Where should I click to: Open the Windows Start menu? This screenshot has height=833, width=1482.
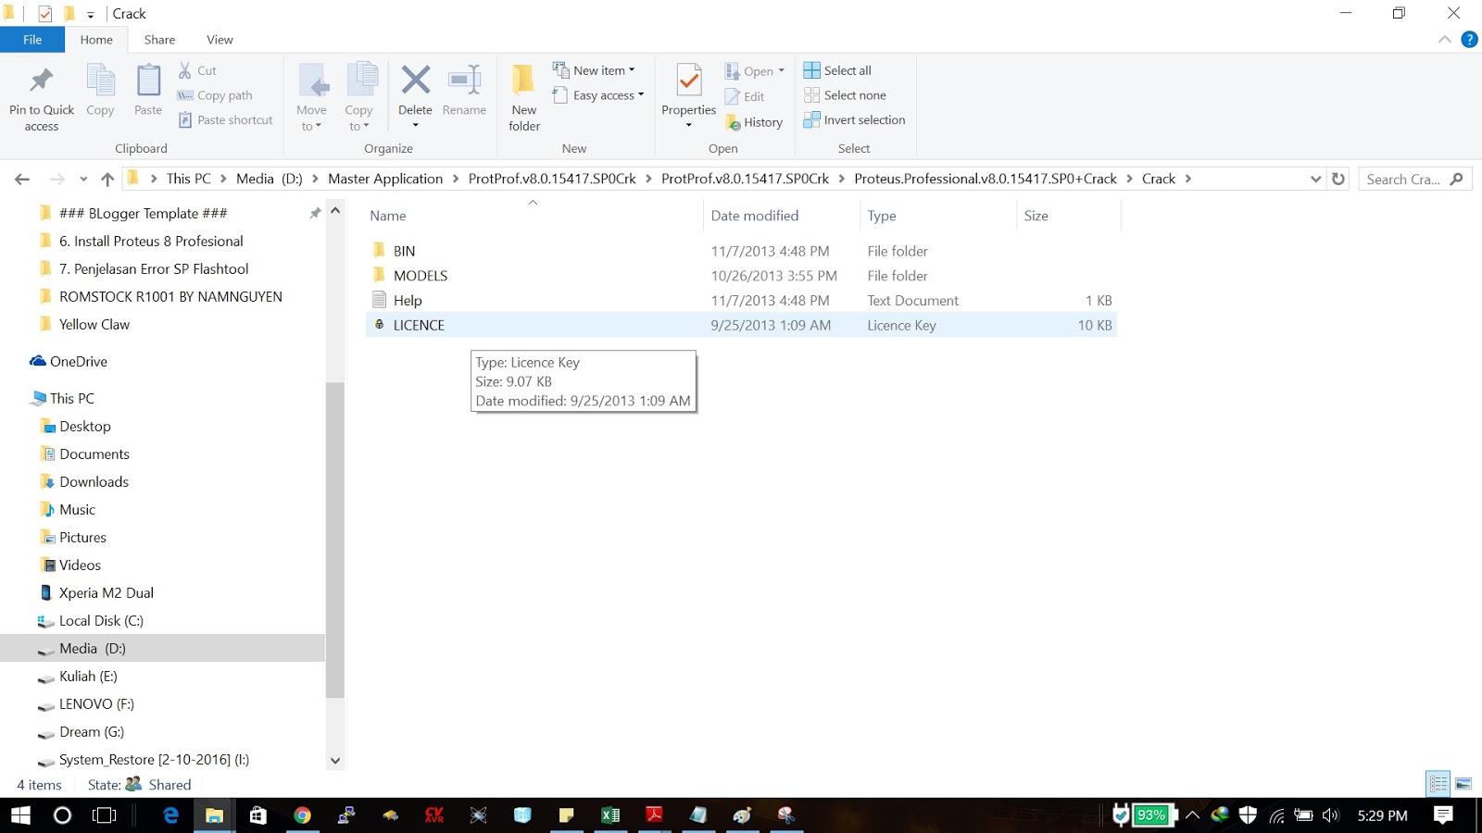point(20,815)
